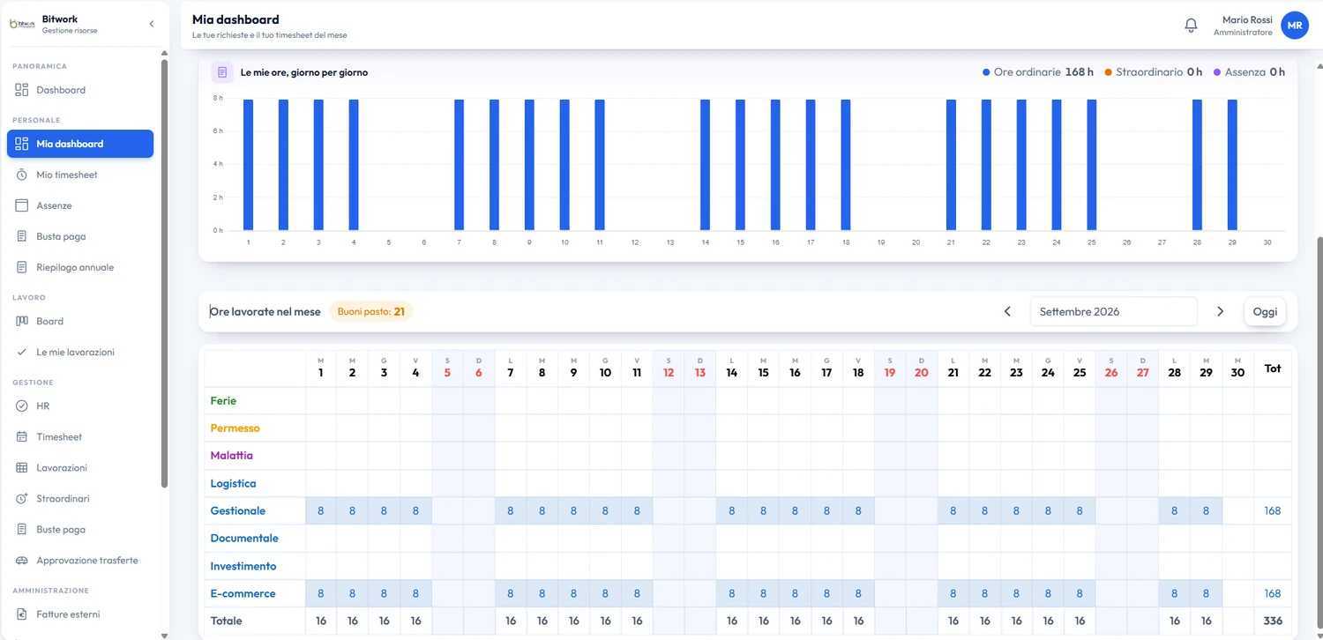The image size is (1323, 640).
Task: Click the Board kanban icon
Action: point(22,321)
